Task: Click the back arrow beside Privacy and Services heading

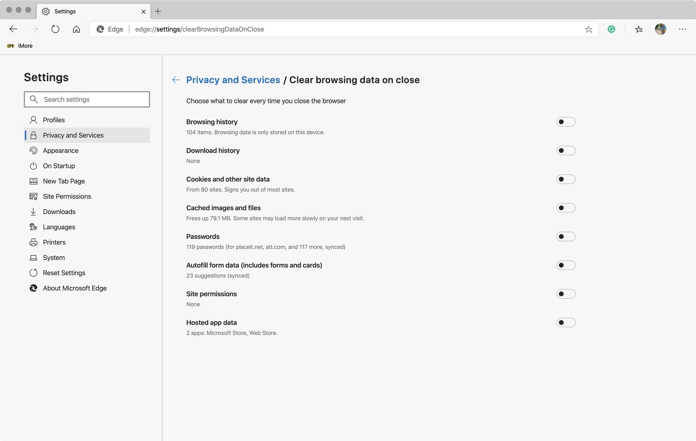Action: point(176,80)
